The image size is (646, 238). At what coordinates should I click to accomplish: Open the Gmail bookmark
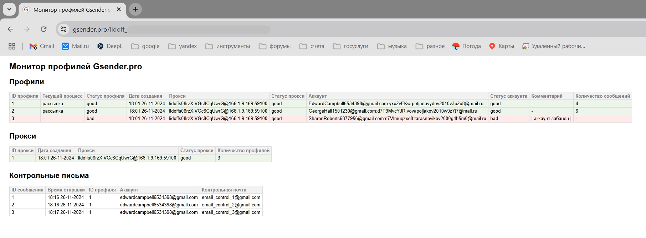[42, 46]
